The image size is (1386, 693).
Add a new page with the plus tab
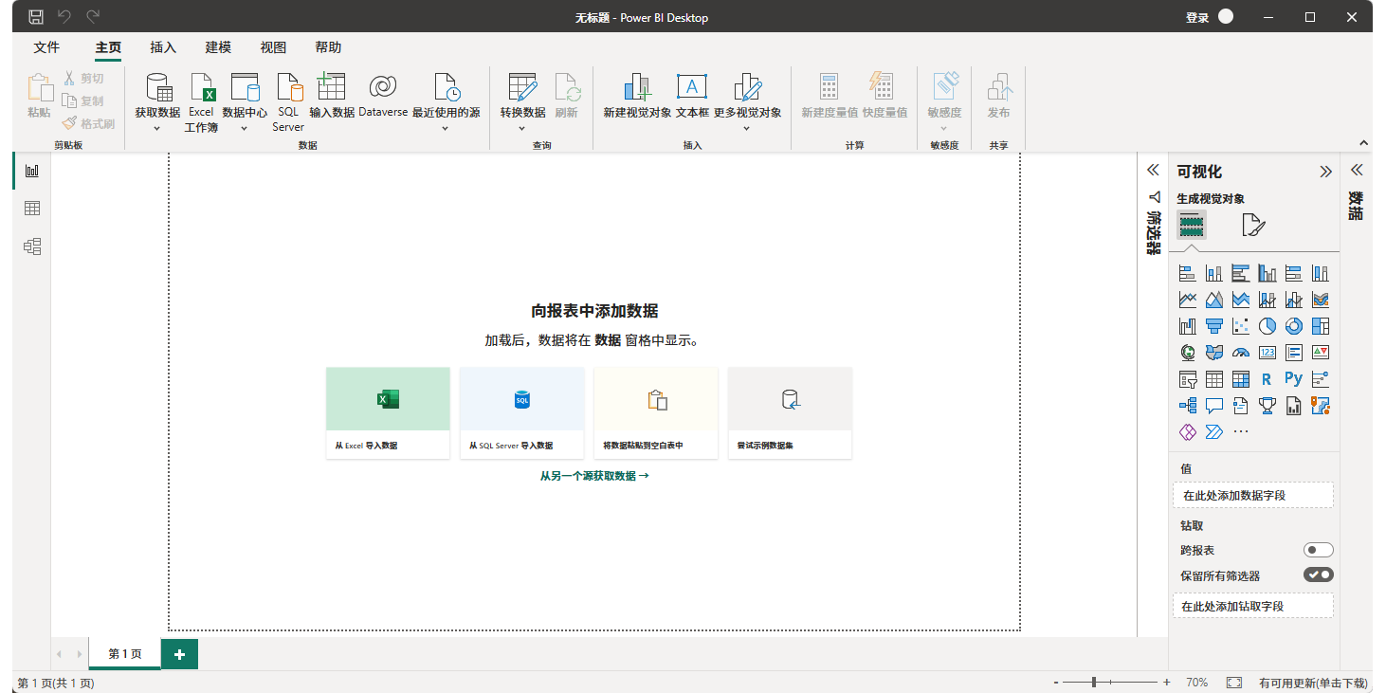coord(179,654)
